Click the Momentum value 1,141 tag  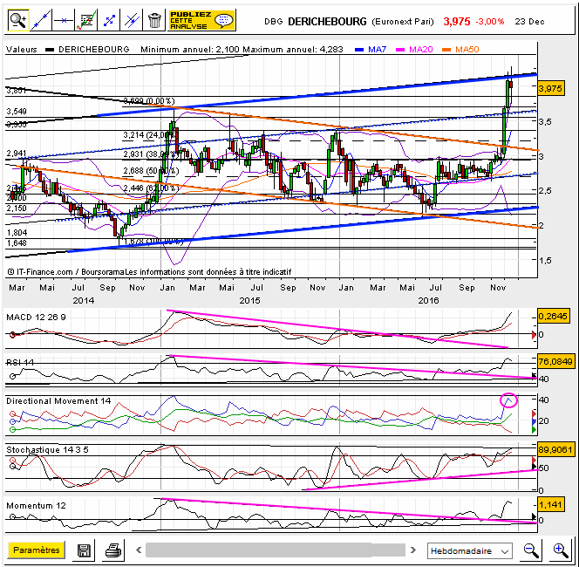550,504
